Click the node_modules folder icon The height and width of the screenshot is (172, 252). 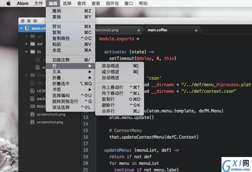click(33, 75)
